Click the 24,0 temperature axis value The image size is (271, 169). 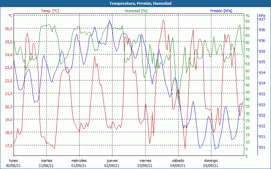point(9,55)
